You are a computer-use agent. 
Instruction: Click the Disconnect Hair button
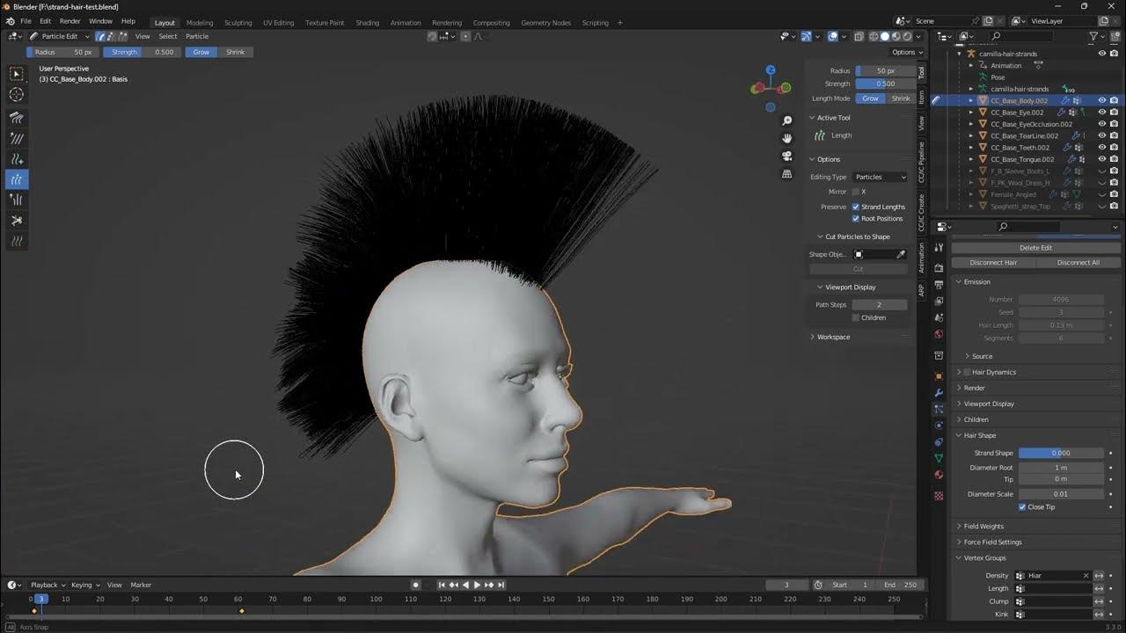pos(993,262)
